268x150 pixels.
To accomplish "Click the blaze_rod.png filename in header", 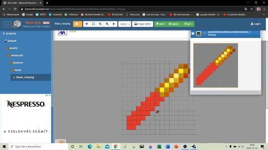I will click(62, 24).
